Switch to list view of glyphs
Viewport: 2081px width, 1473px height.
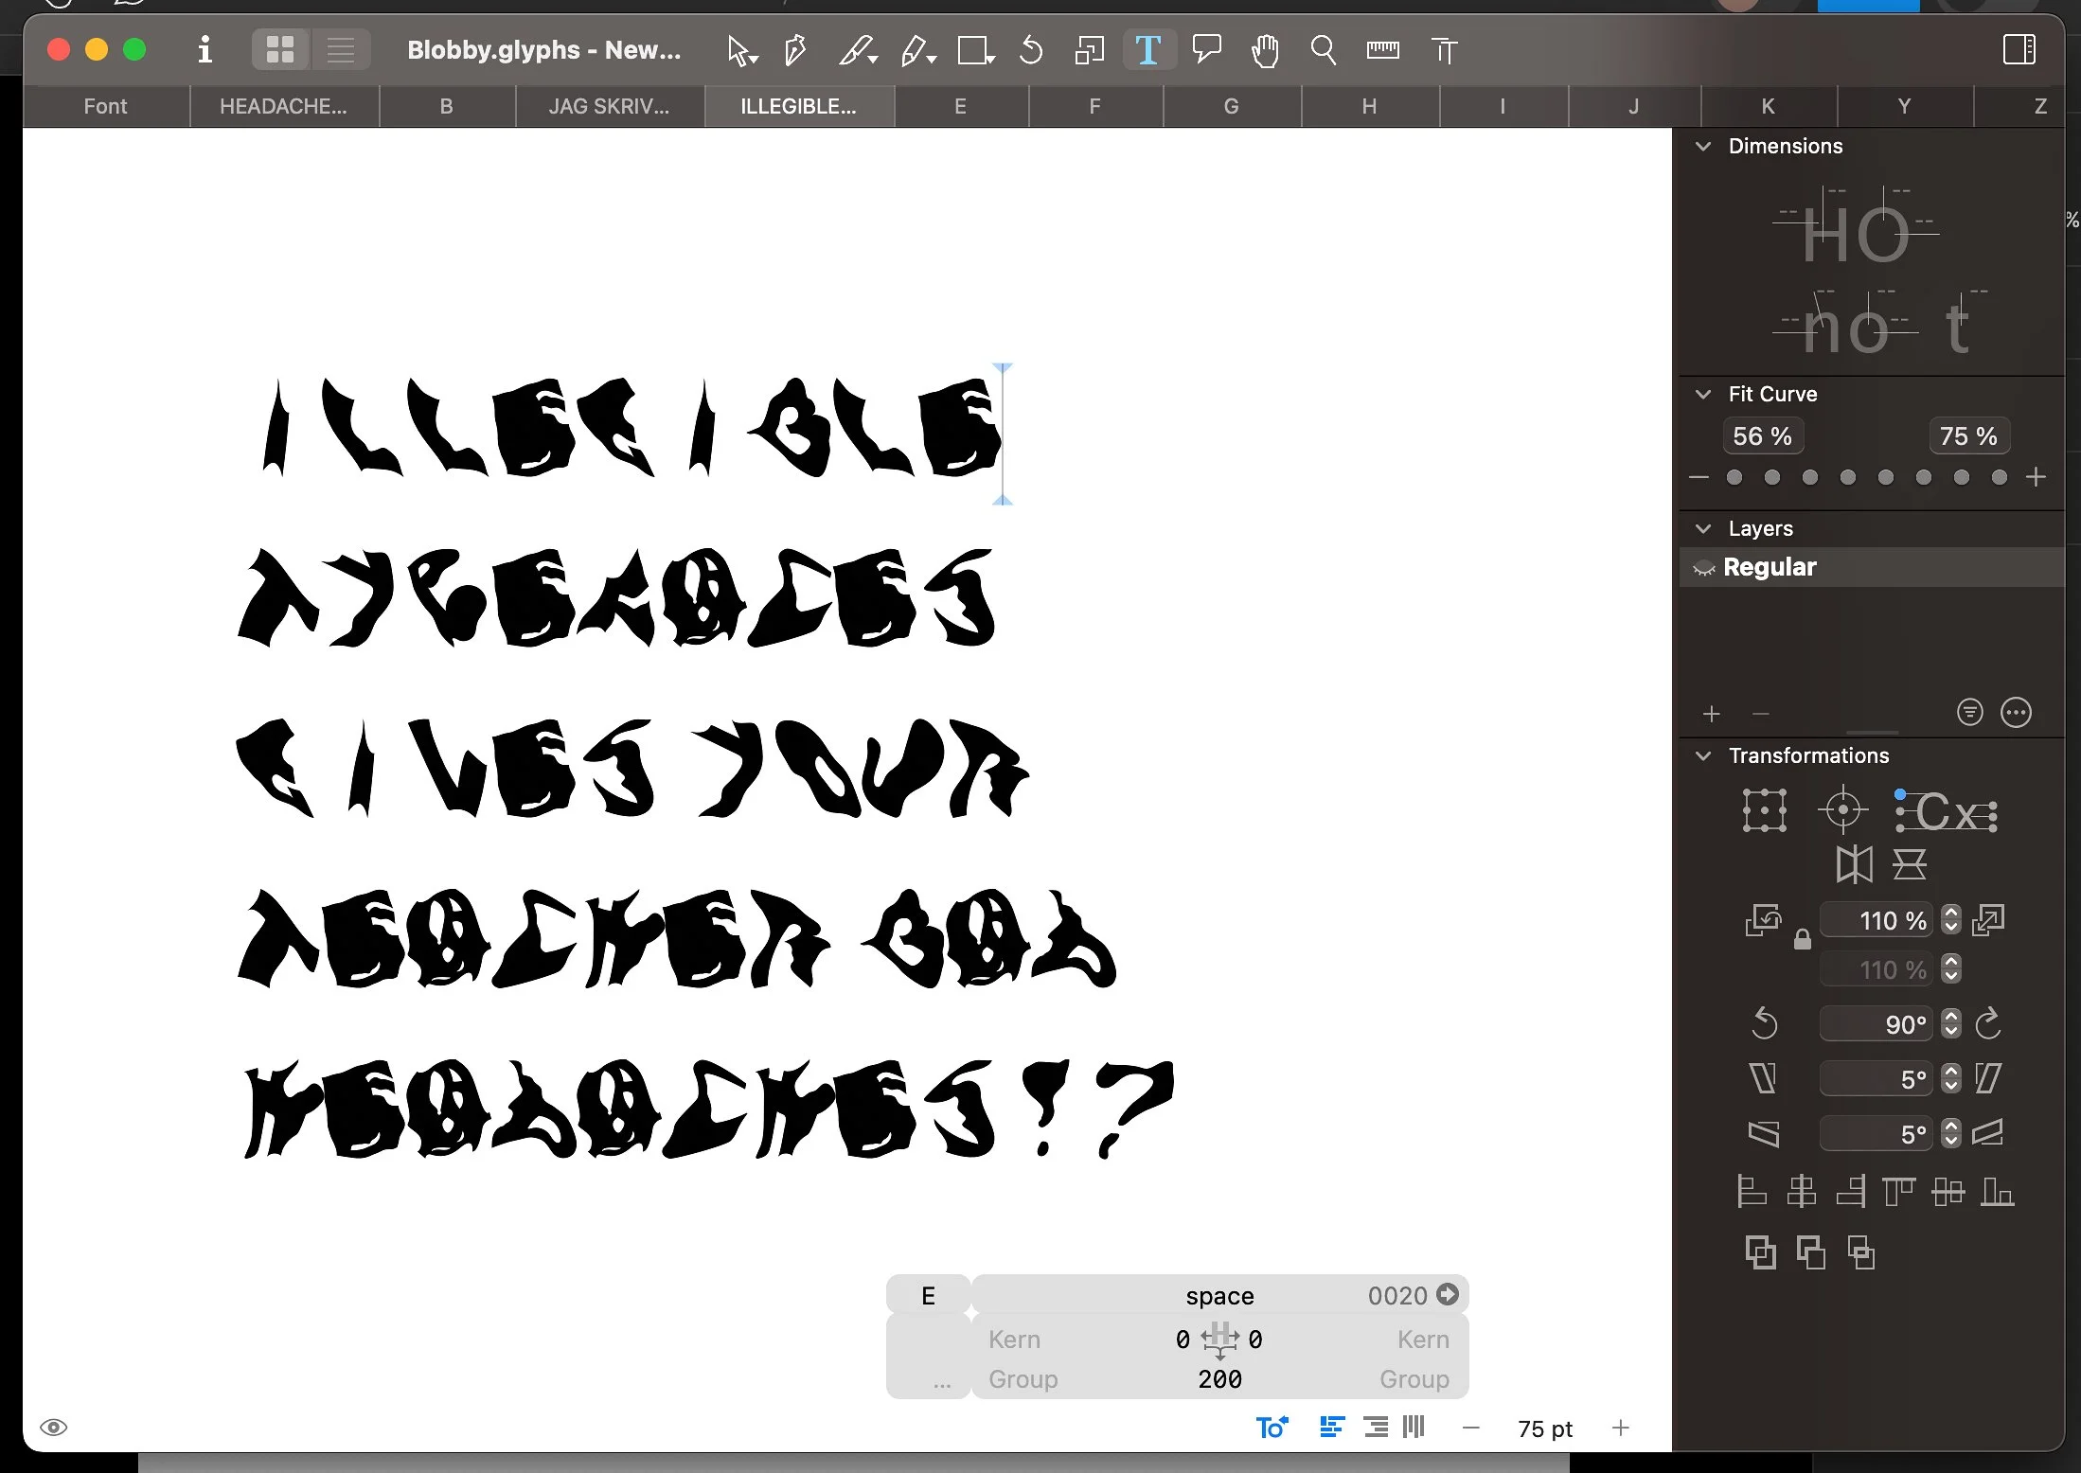[x=340, y=49]
